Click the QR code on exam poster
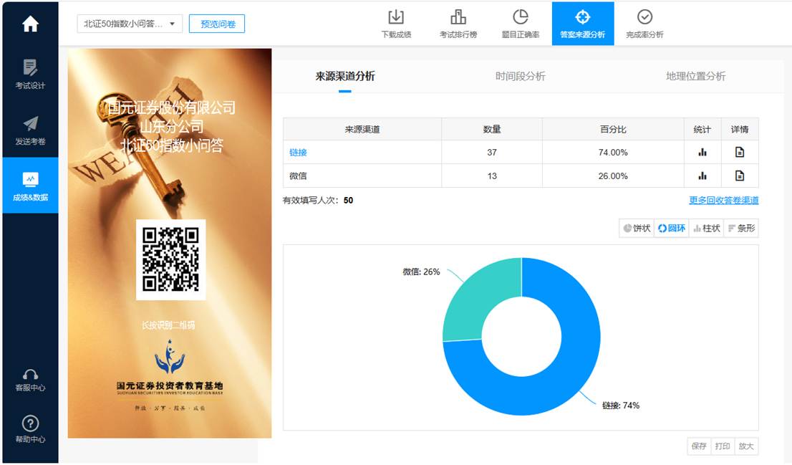The width and height of the screenshot is (792, 465). (170, 260)
